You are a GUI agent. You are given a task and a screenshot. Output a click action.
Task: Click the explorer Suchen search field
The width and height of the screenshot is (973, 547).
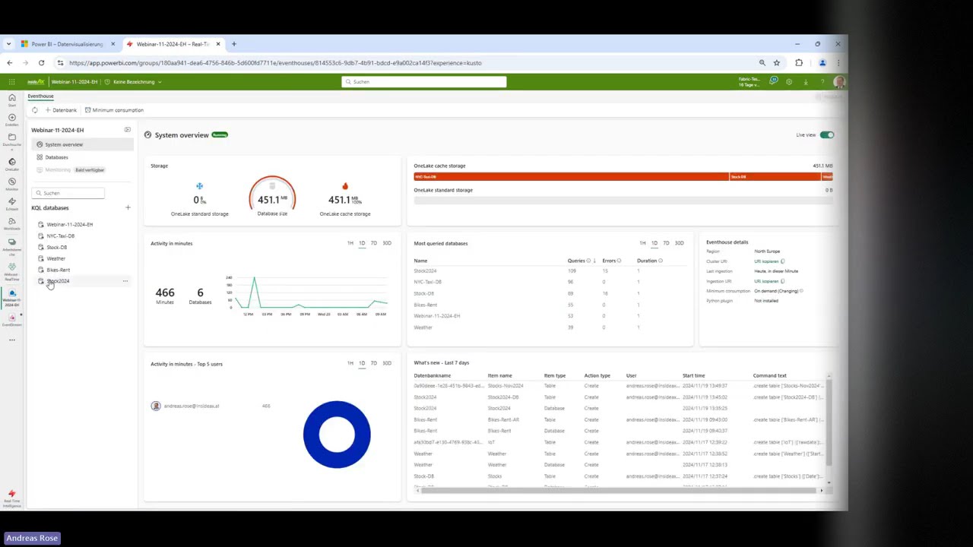pyautogui.click(x=68, y=193)
